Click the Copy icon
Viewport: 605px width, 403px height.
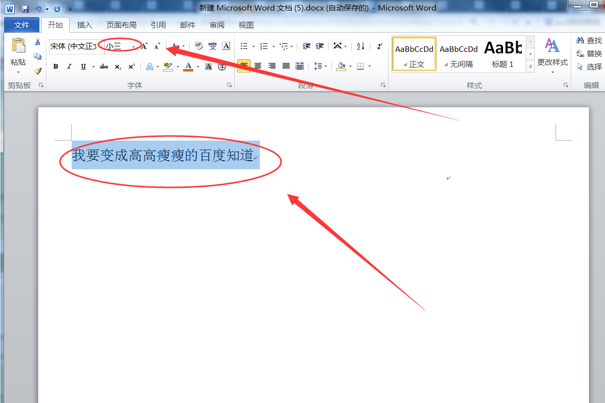click(x=38, y=56)
